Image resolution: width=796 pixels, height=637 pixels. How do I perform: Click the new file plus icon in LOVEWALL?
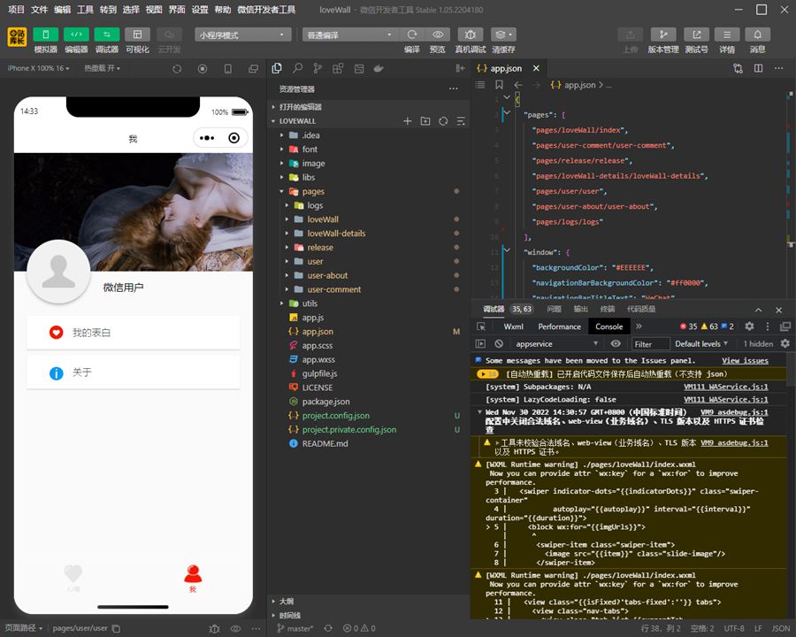pos(408,121)
